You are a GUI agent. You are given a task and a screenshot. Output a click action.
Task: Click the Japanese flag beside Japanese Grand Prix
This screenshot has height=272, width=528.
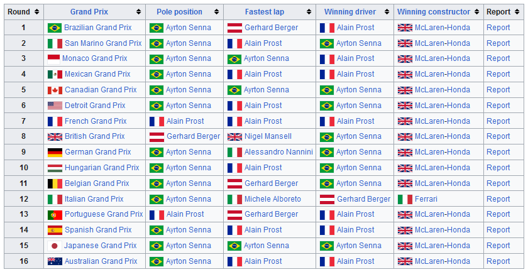coord(54,246)
